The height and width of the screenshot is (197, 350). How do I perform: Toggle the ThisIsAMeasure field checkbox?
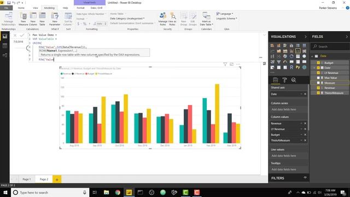[x=318, y=93]
